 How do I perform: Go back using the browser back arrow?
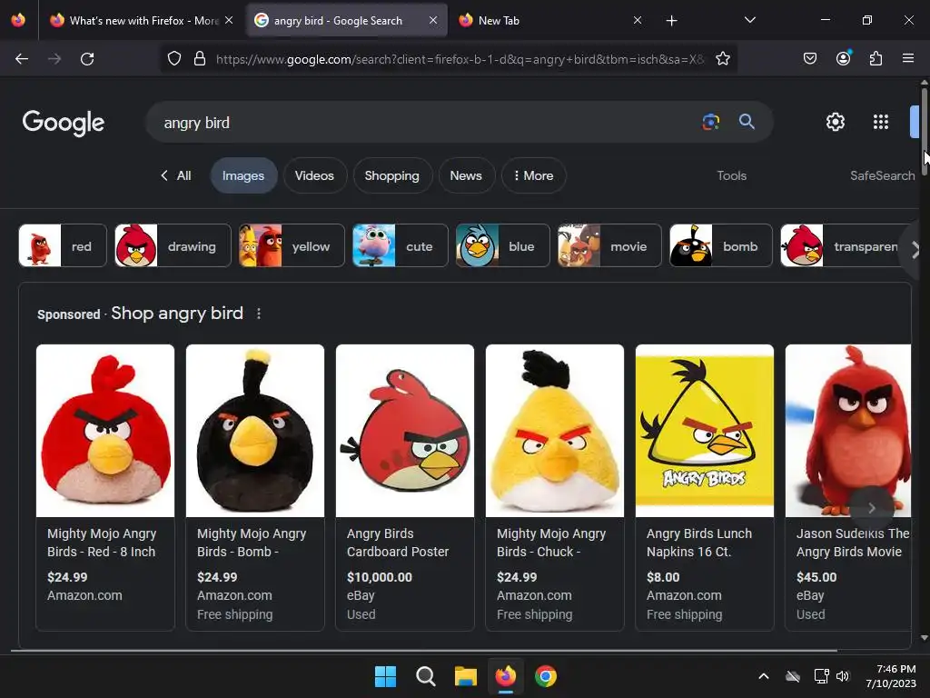click(x=22, y=59)
